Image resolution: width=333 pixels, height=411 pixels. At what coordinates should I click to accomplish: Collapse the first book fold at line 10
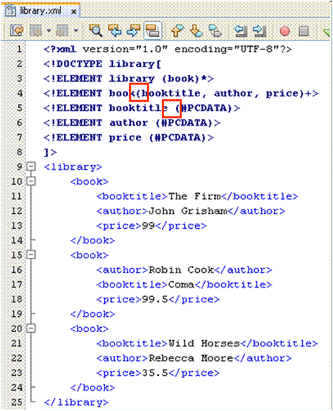click(31, 181)
